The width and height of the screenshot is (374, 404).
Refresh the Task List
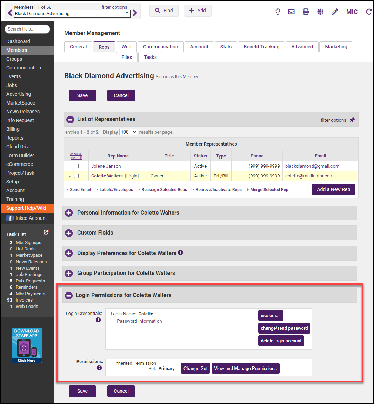[x=46, y=232]
